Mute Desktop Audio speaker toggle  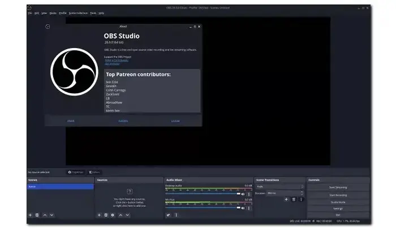[x=243, y=194]
